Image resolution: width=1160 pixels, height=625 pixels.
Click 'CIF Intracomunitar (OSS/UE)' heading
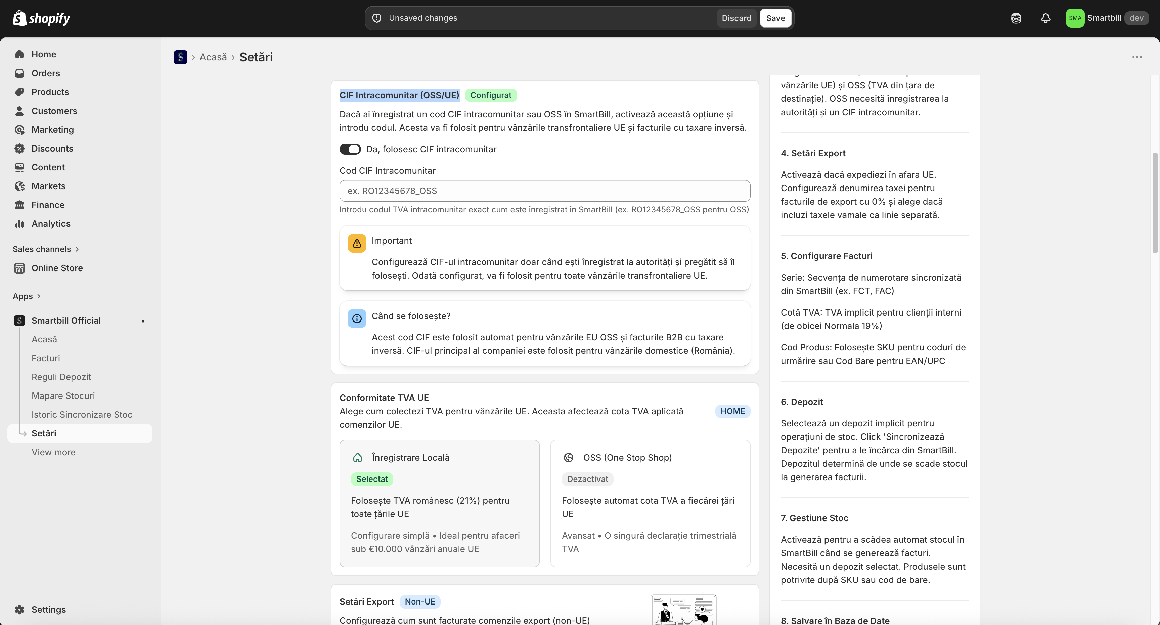399,95
